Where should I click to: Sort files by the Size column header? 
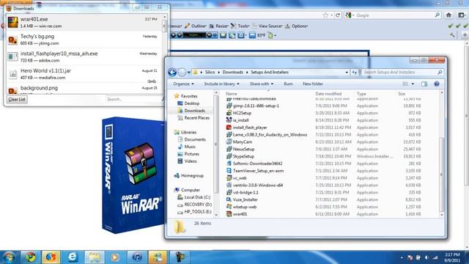pos(402,94)
